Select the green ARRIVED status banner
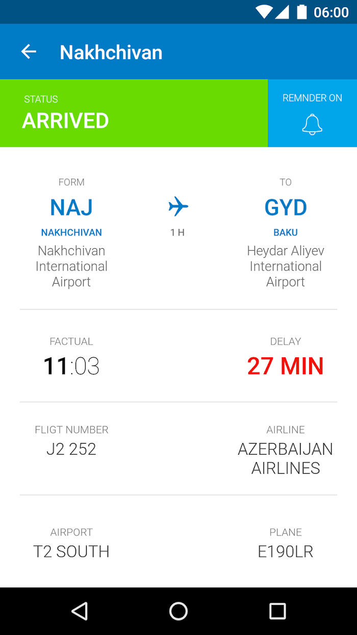 pyautogui.click(x=134, y=113)
